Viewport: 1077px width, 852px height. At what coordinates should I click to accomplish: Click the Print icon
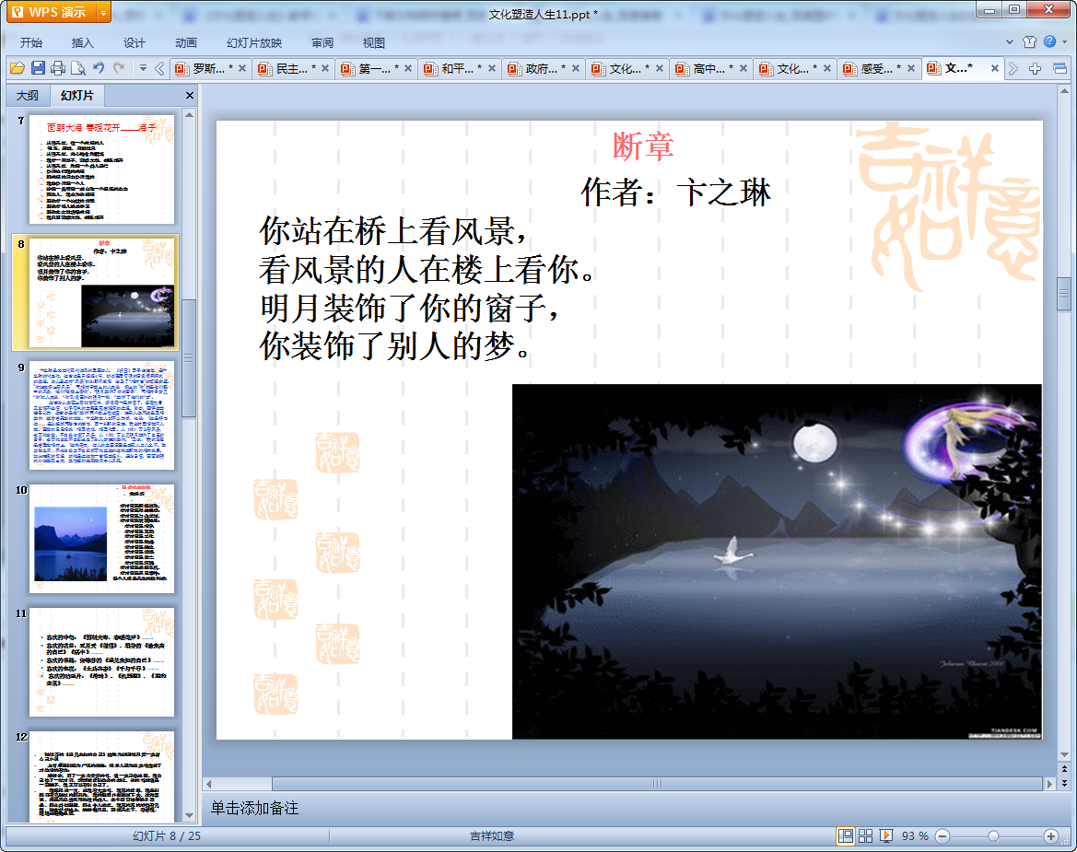pyautogui.click(x=58, y=68)
